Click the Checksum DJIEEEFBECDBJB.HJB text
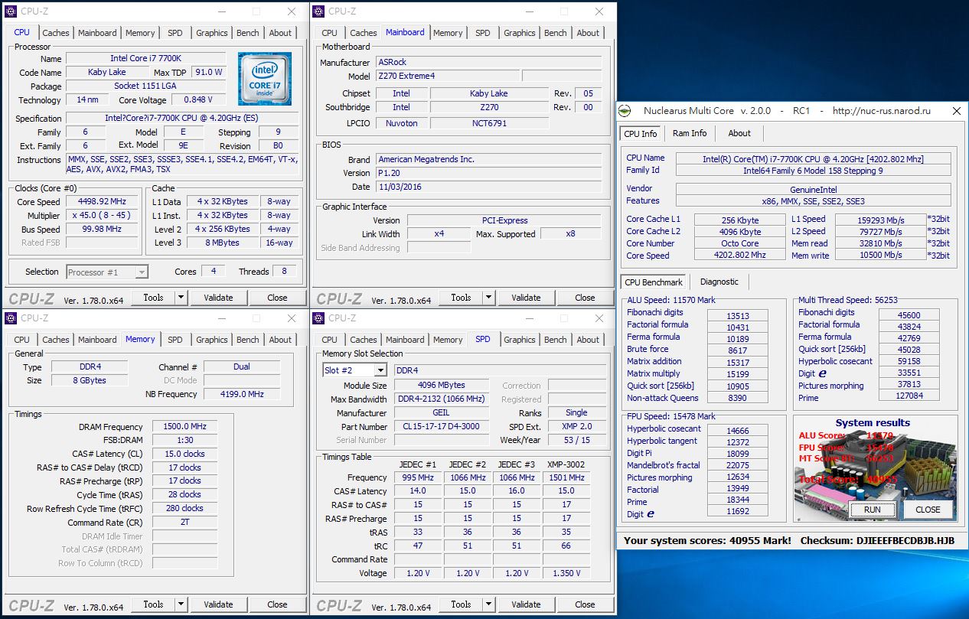Viewport: 969px width, 619px height. pos(877,541)
